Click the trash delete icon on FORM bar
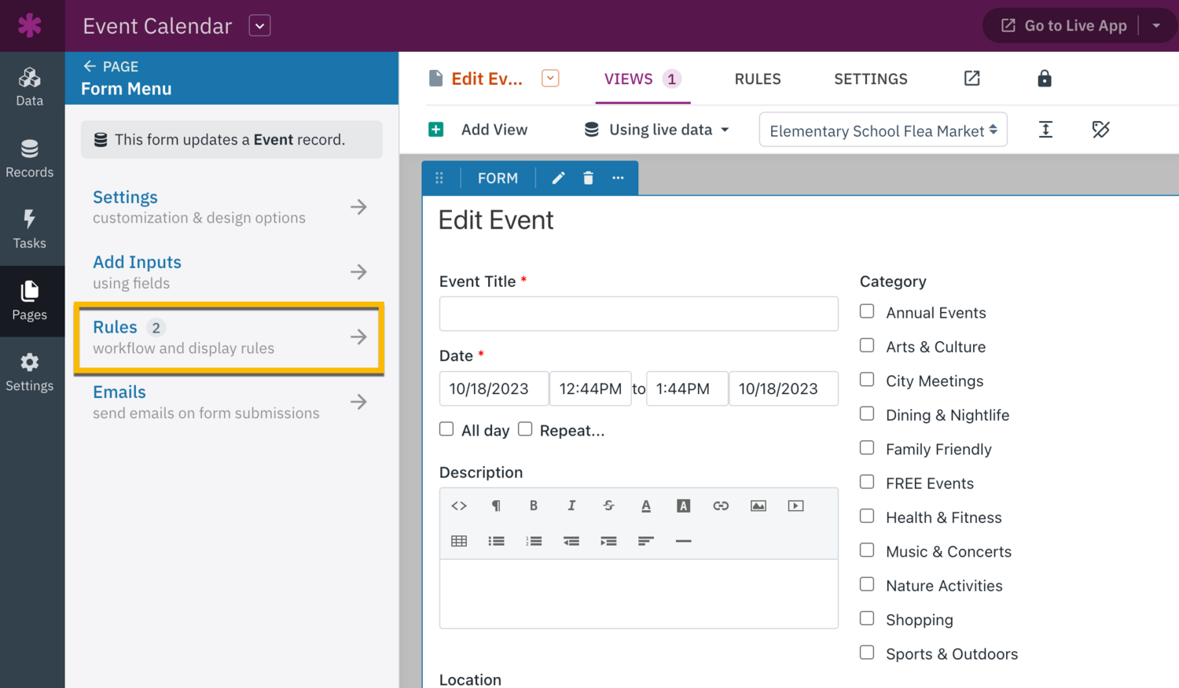 click(x=588, y=178)
